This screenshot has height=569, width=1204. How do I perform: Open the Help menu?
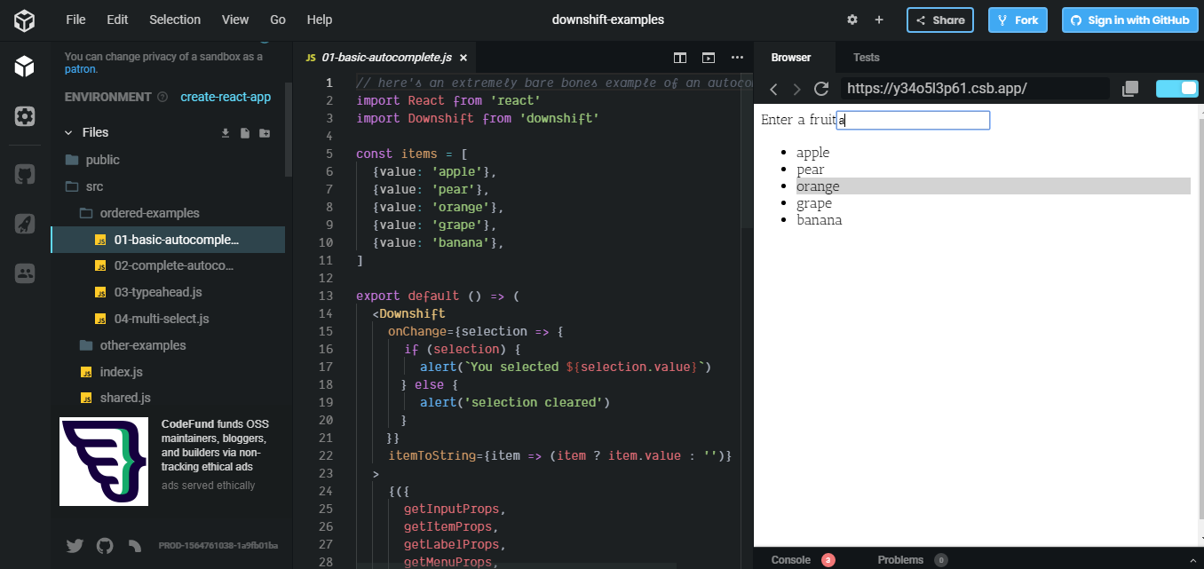tap(320, 20)
